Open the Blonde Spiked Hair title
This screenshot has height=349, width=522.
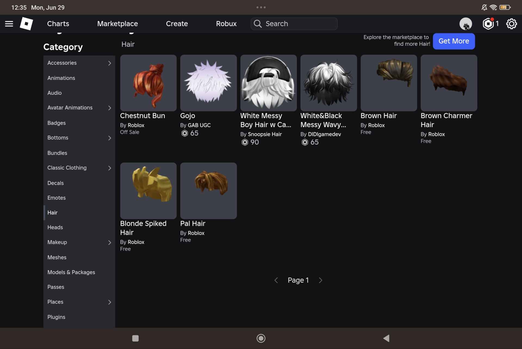[x=143, y=228]
